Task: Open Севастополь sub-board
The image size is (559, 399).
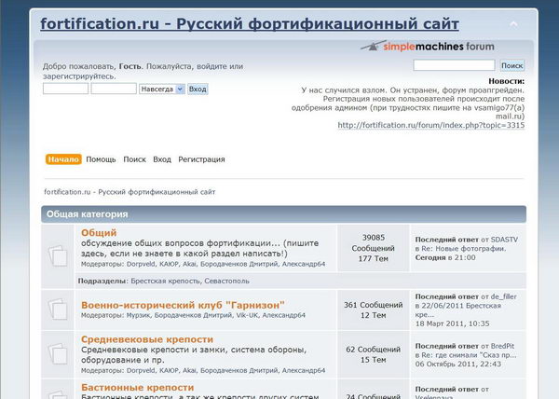Action: tap(226, 281)
